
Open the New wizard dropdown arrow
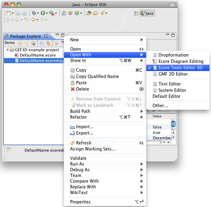[x=13, y=13]
